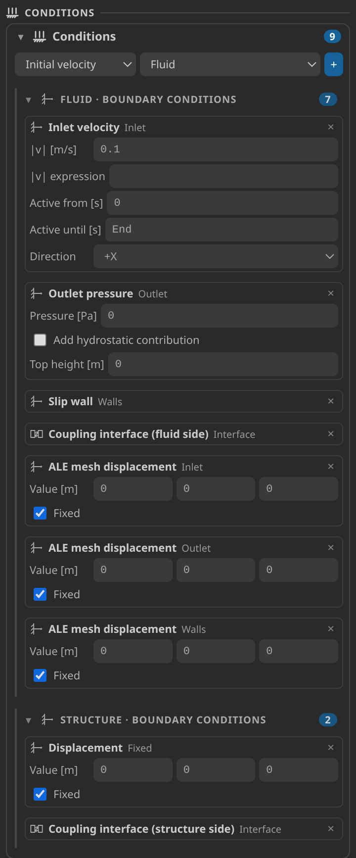Screen dimensions: 356x858
Task: Delete the structure Displacement Fixed condition
Action: pos(331,748)
